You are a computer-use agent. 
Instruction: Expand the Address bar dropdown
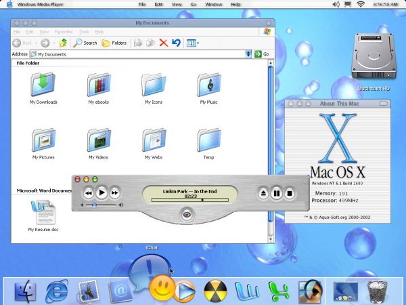tap(248, 54)
